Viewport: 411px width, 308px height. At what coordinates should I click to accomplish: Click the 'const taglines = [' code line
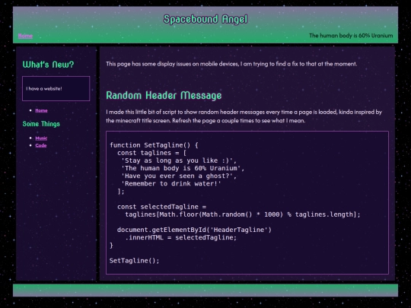[x=151, y=153]
